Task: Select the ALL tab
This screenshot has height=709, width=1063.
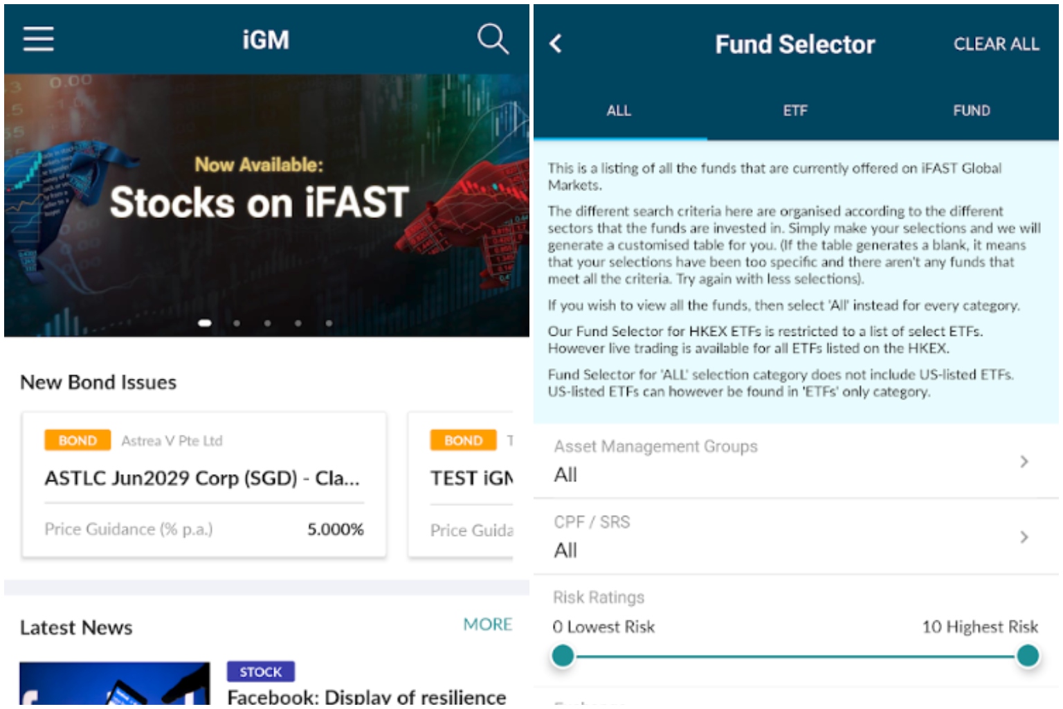Action: (x=619, y=111)
